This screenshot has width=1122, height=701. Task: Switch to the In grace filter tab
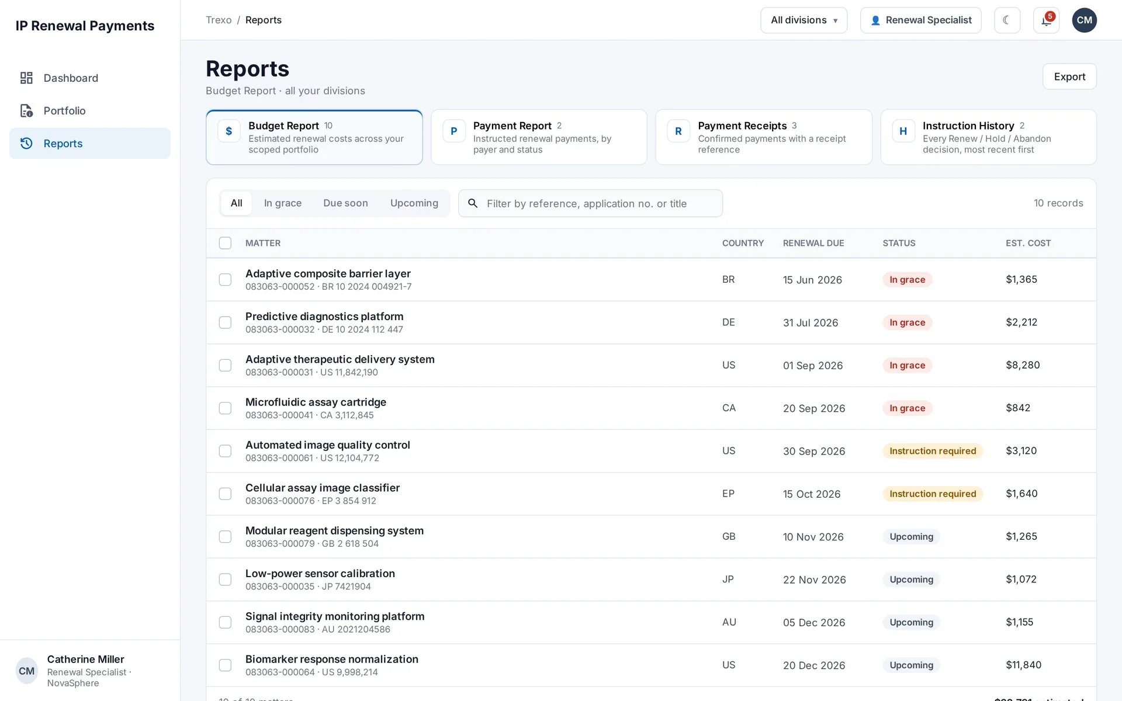pos(283,203)
